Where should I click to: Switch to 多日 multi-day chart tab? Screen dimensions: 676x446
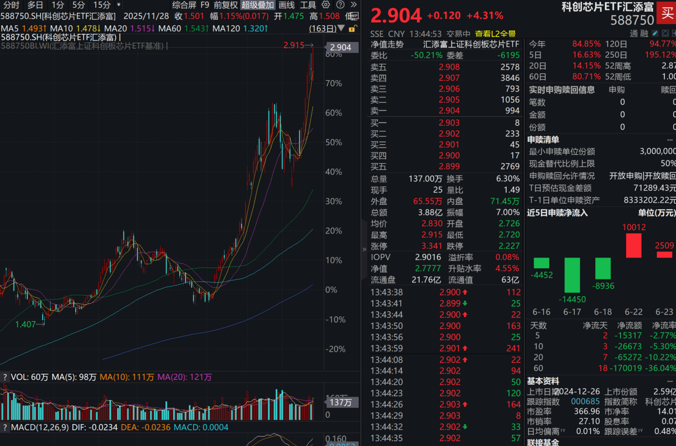(x=35, y=4)
